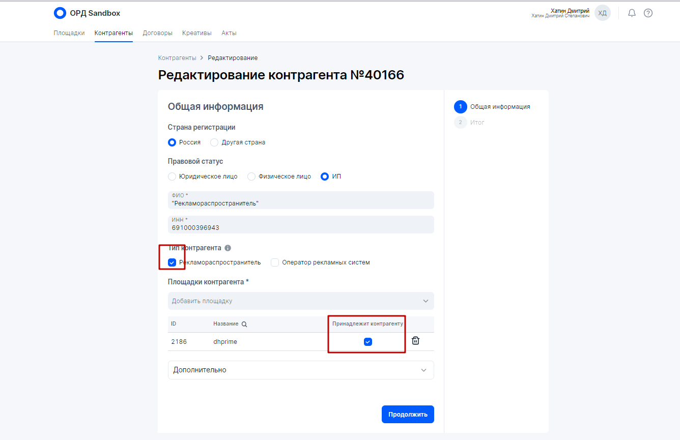Open help via question mark icon

tap(648, 13)
